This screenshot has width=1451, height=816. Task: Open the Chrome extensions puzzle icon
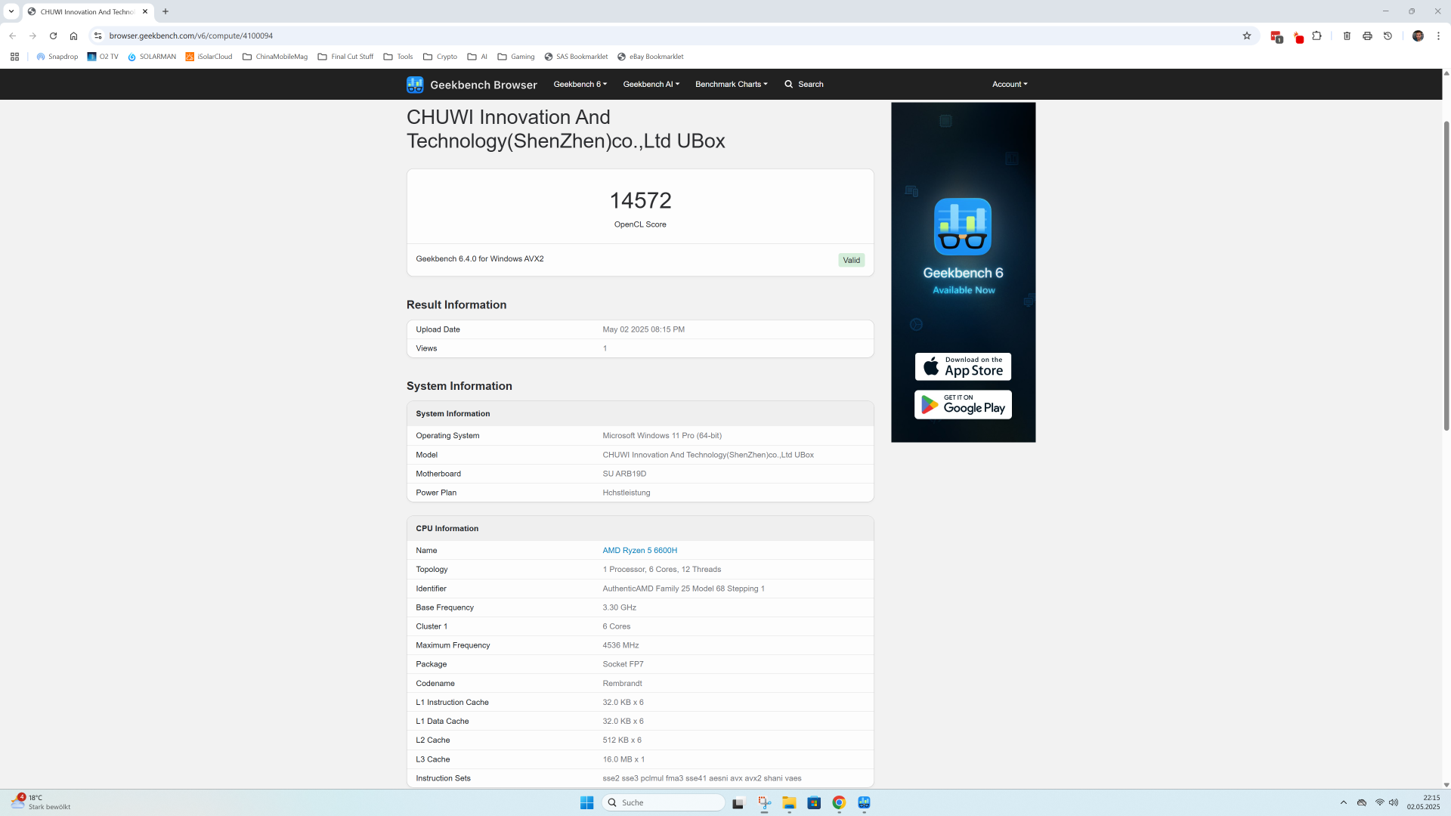point(1317,36)
